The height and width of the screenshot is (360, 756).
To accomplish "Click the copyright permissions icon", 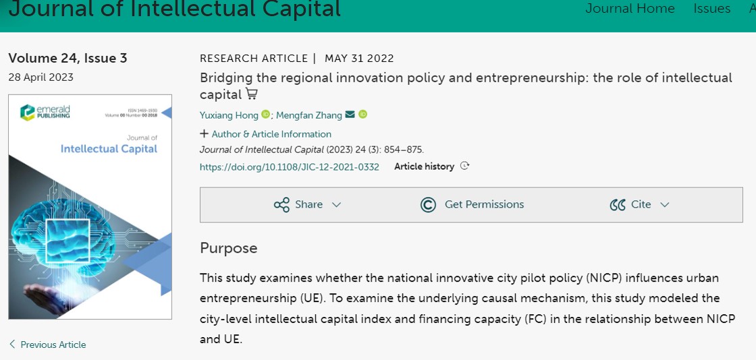I will 428,204.
